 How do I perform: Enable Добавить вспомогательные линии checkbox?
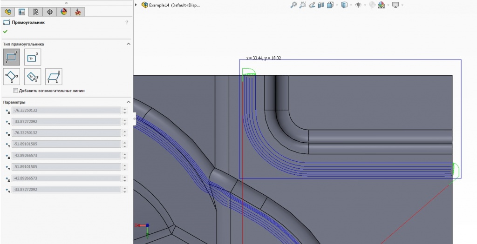[x=15, y=91]
